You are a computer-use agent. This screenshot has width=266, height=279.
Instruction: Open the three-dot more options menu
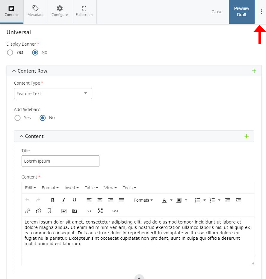261,12
